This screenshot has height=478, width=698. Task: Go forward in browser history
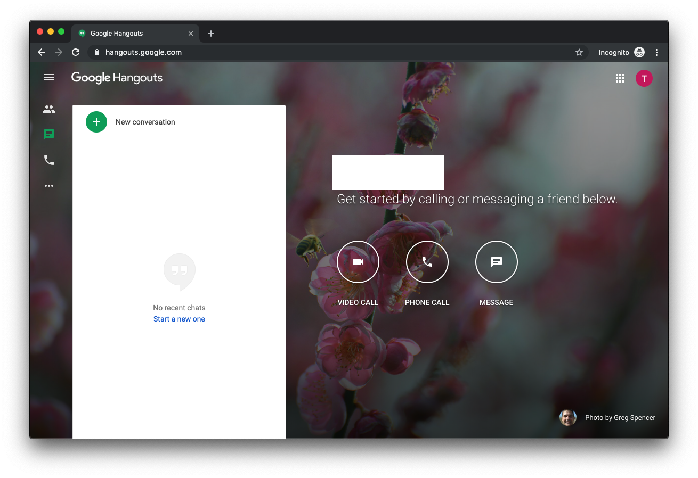[x=59, y=52]
